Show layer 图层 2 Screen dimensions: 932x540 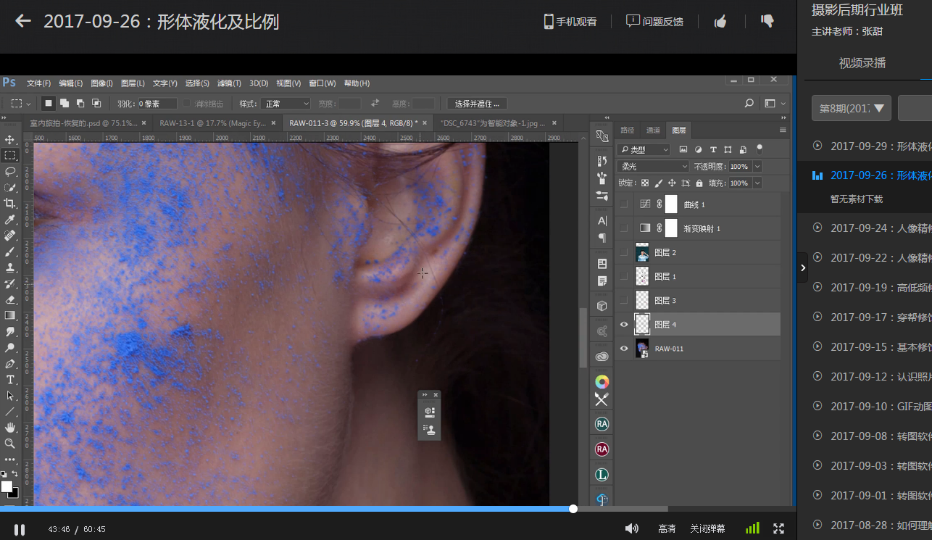point(624,252)
